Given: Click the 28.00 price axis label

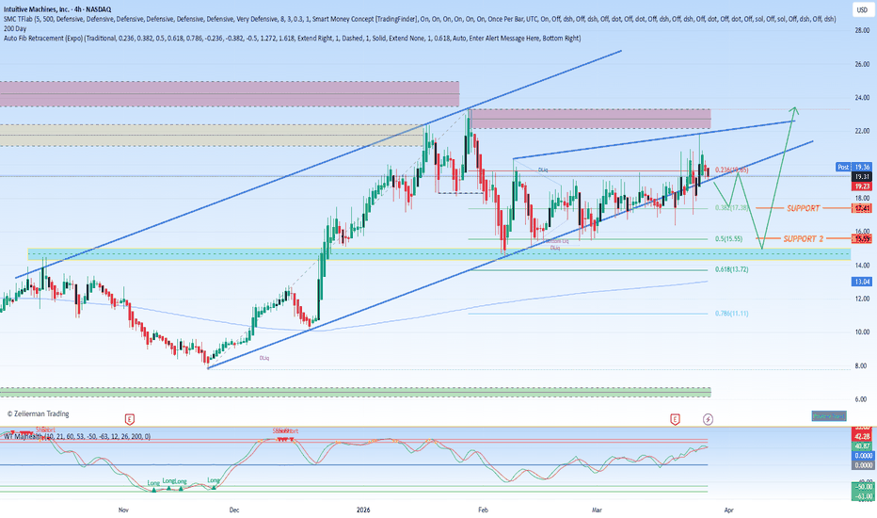Looking at the screenshot, I should (x=862, y=31).
